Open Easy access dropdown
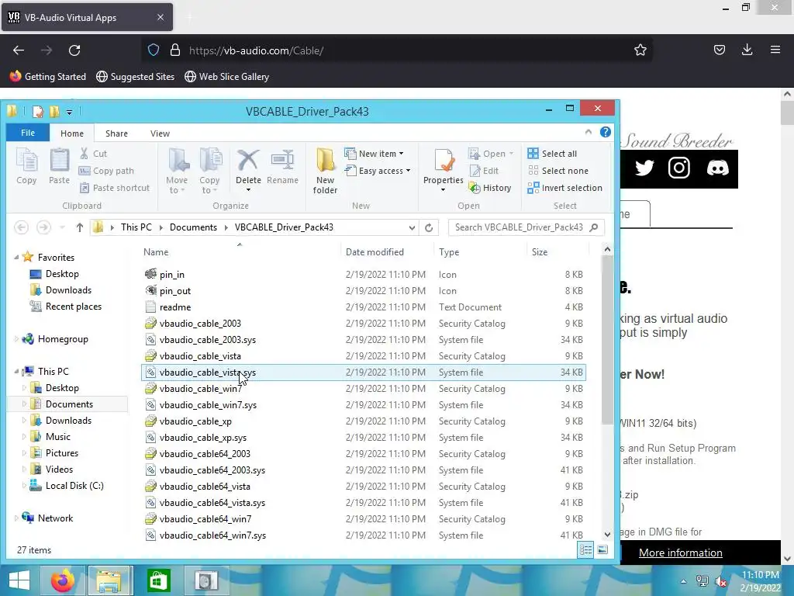794x596 pixels. tap(378, 171)
